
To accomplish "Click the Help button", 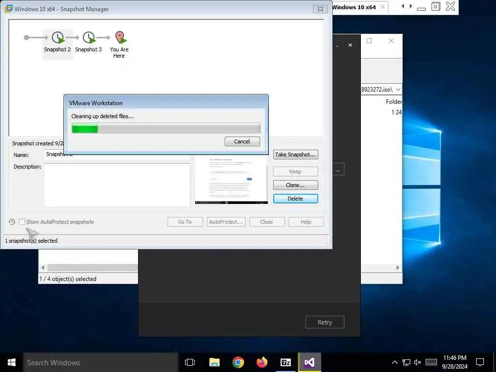I will coord(306,222).
